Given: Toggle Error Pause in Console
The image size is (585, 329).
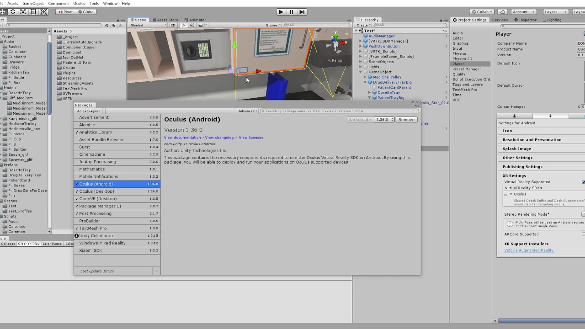Looking at the screenshot, I should (x=52, y=244).
